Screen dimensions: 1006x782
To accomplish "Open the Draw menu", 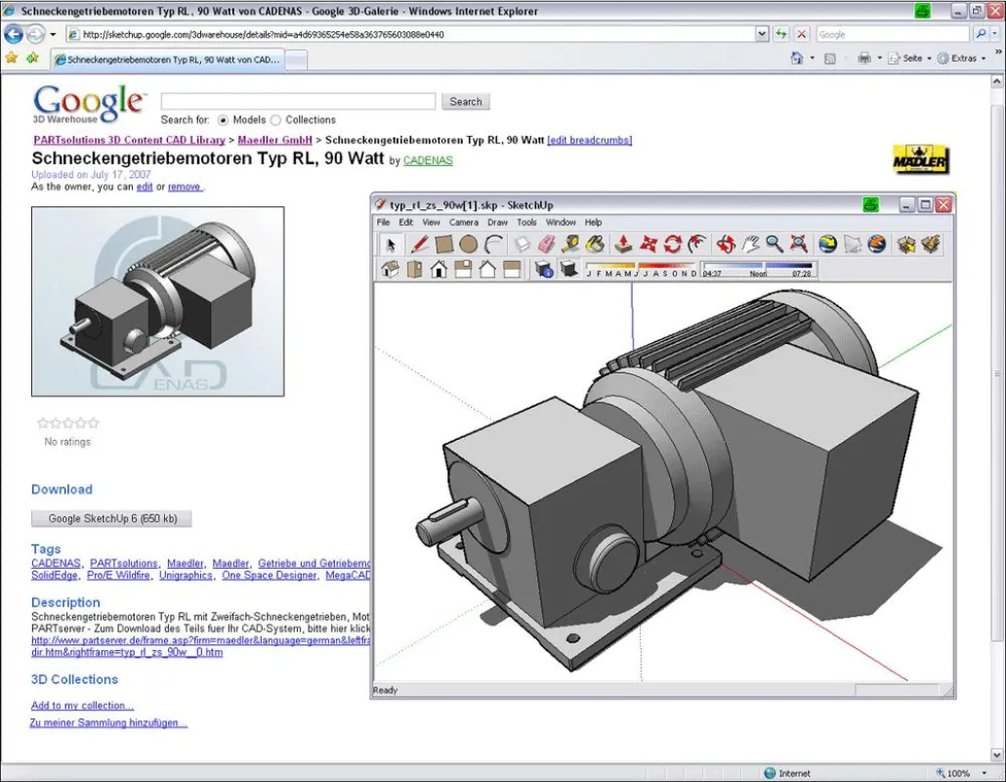I will coord(497,222).
